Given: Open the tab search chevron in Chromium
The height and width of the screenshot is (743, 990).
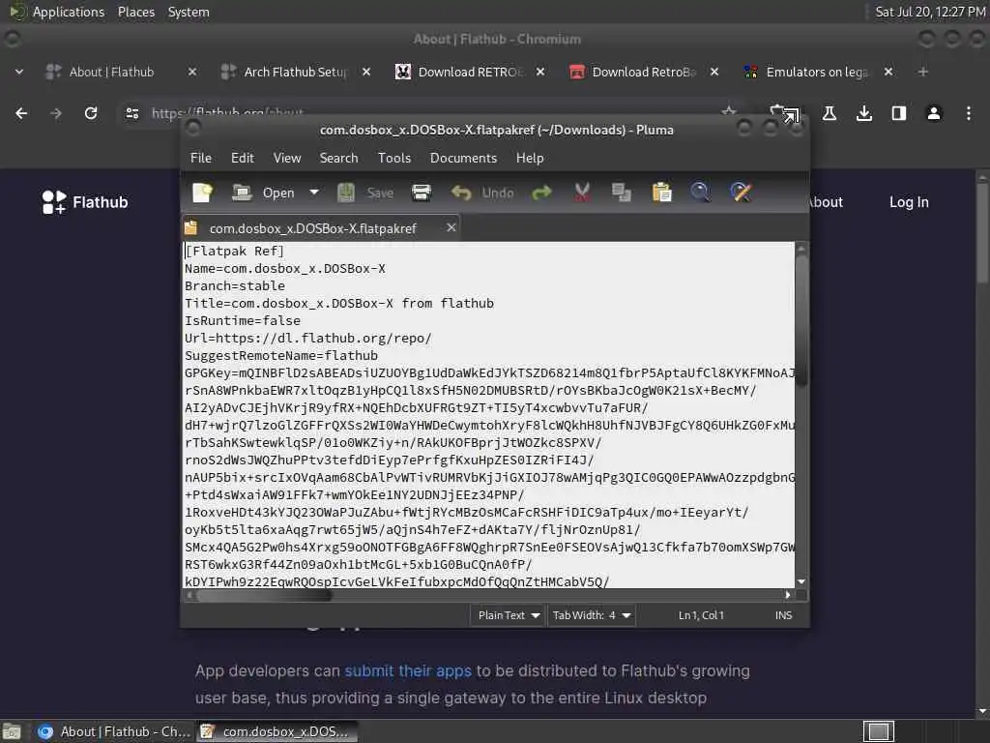Looking at the screenshot, I should [19, 72].
